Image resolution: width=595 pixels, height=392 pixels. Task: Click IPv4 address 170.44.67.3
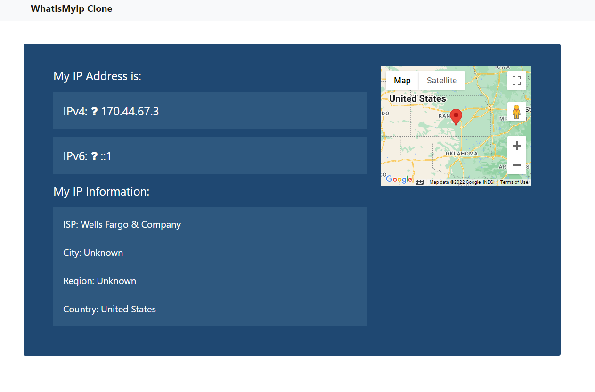pos(130,112)
